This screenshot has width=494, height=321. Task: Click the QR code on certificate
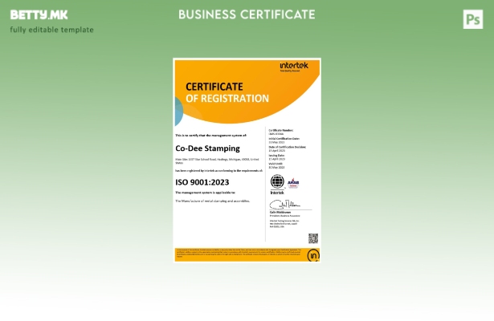tap(312, 238)
